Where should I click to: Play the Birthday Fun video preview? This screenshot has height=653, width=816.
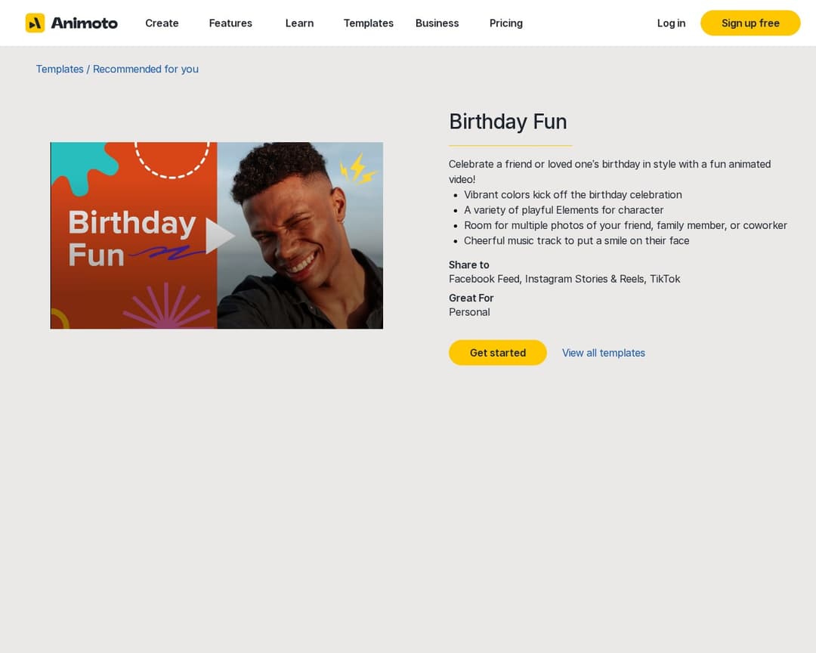[x=218, y=236]
